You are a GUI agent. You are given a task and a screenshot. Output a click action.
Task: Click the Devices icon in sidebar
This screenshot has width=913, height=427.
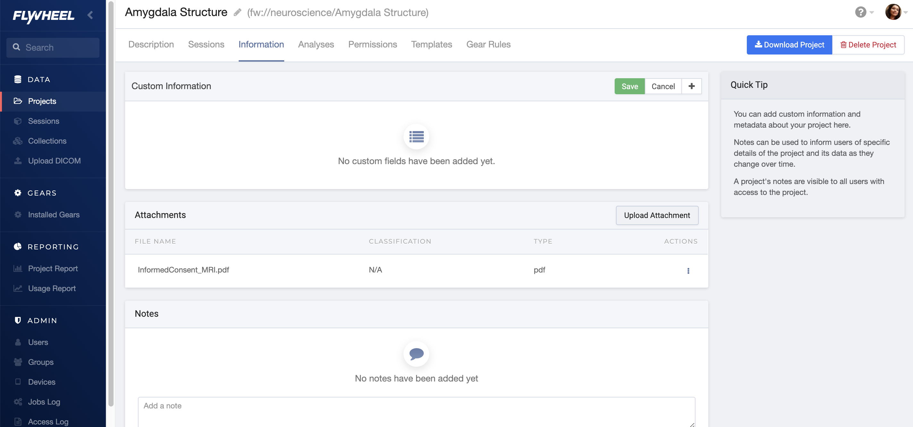(x=18, y=382)
